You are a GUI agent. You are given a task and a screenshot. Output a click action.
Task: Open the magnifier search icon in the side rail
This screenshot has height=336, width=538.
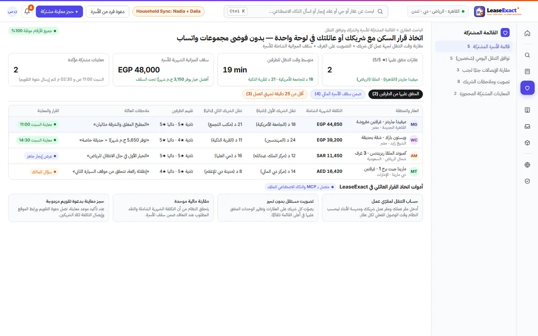(x=527, y=55)
